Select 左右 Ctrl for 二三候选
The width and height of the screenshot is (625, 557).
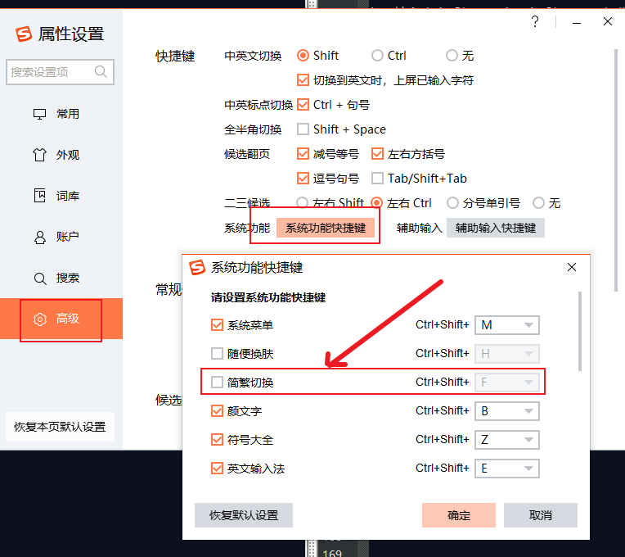point(376,203)
